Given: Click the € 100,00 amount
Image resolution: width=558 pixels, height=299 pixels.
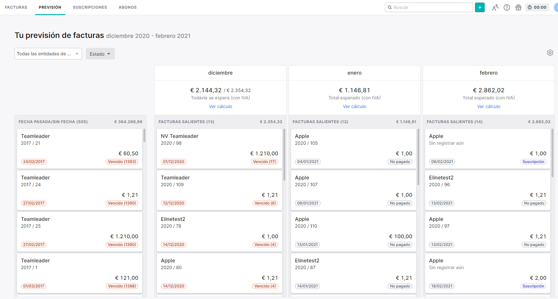Looking at the screenshot, I should point(401,236).
